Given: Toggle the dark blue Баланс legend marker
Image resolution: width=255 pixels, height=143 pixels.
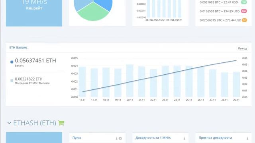Looking at the screenshot, I should point(12,62).
